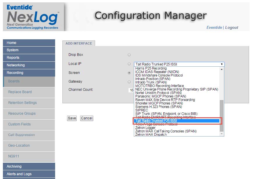Select the Local IP radio button
Viewport: 254px width, 179px height.
[x=129, y=64]
